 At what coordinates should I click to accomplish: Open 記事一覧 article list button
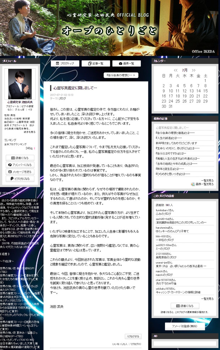click(x=96, y=63)
